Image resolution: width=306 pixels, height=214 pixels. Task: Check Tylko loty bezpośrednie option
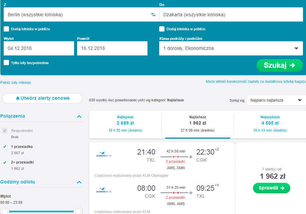[x=6, y=62]
